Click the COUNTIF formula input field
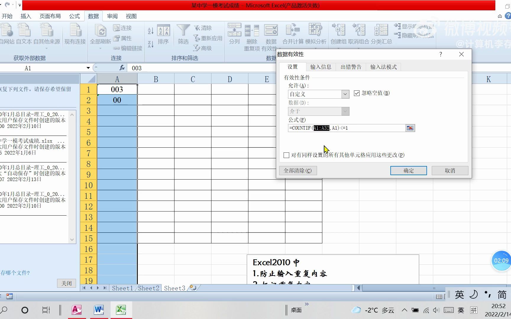This screenshot has width=511, height=319. pos(347,128)
